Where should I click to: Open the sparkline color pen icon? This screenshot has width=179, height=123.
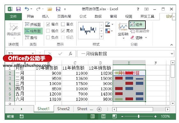pyautogui.click(x=107, y=24)
